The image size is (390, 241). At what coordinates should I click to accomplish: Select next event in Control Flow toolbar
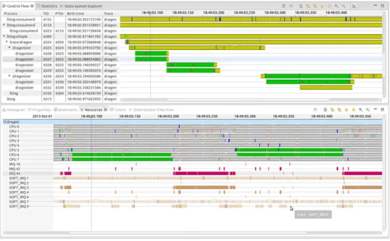click(315, 6)
